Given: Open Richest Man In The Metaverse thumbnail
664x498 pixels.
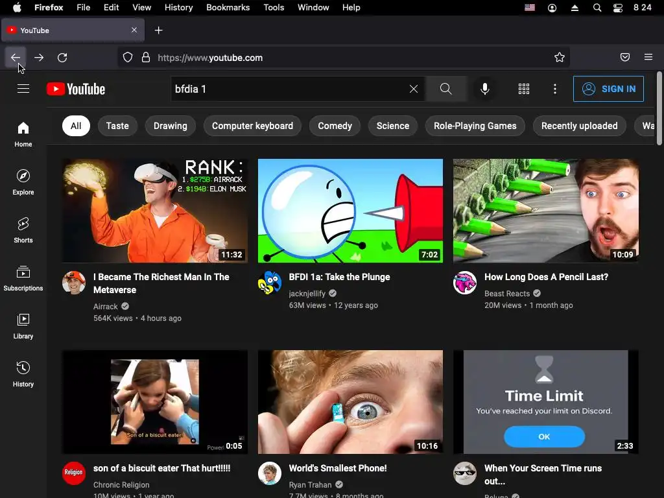Looking at the screenshot, I should [155, 211].
